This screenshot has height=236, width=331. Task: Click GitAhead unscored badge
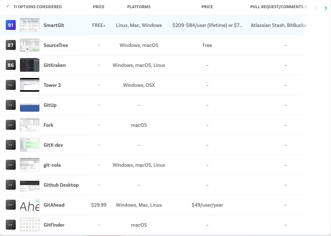coord(11,205)
